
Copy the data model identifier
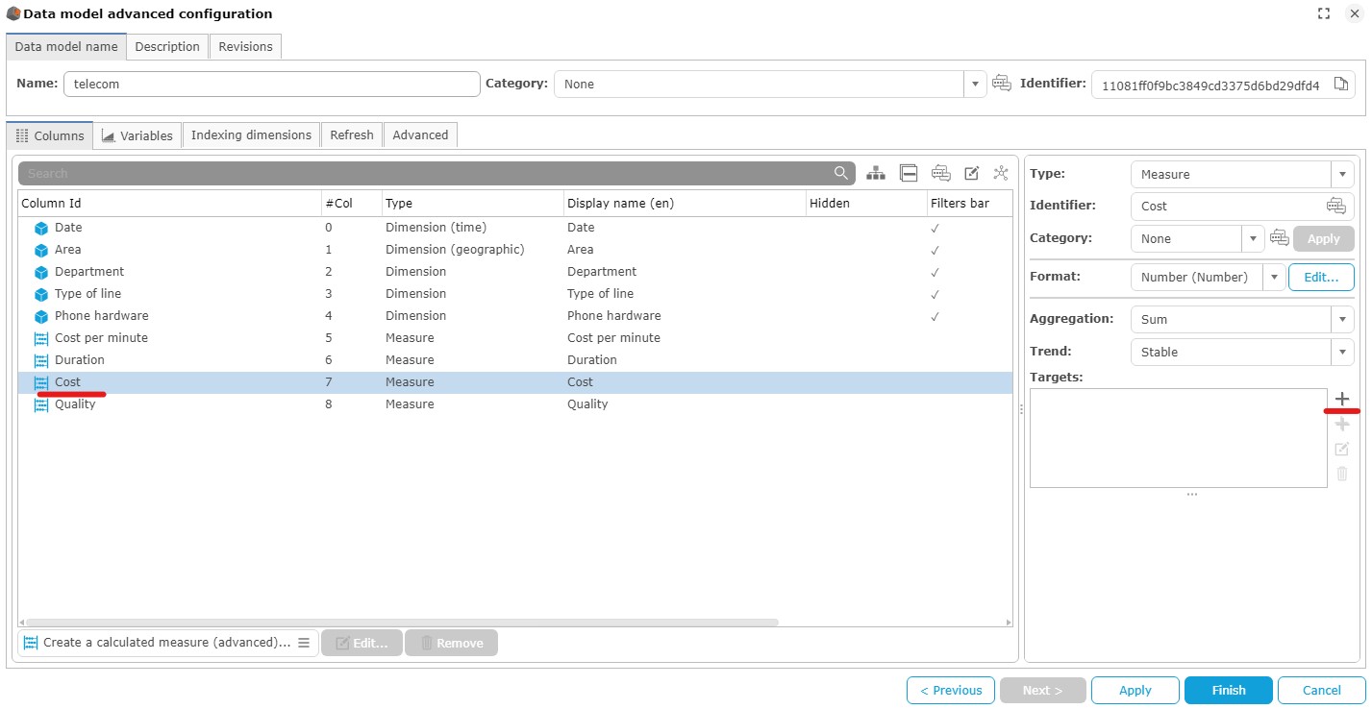tap(1341, 85)
